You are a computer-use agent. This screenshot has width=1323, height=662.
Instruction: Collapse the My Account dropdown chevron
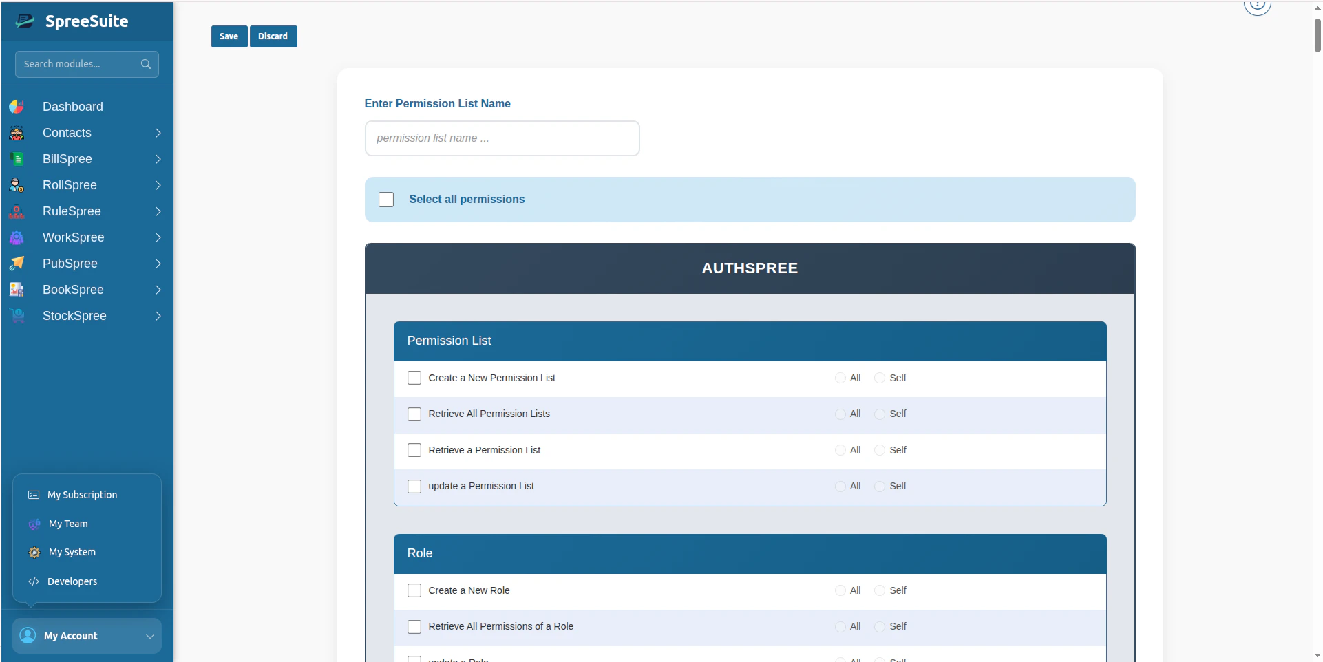tap(150, 637)
